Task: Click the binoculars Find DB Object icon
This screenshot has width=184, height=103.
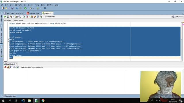Action: (45, 8)
